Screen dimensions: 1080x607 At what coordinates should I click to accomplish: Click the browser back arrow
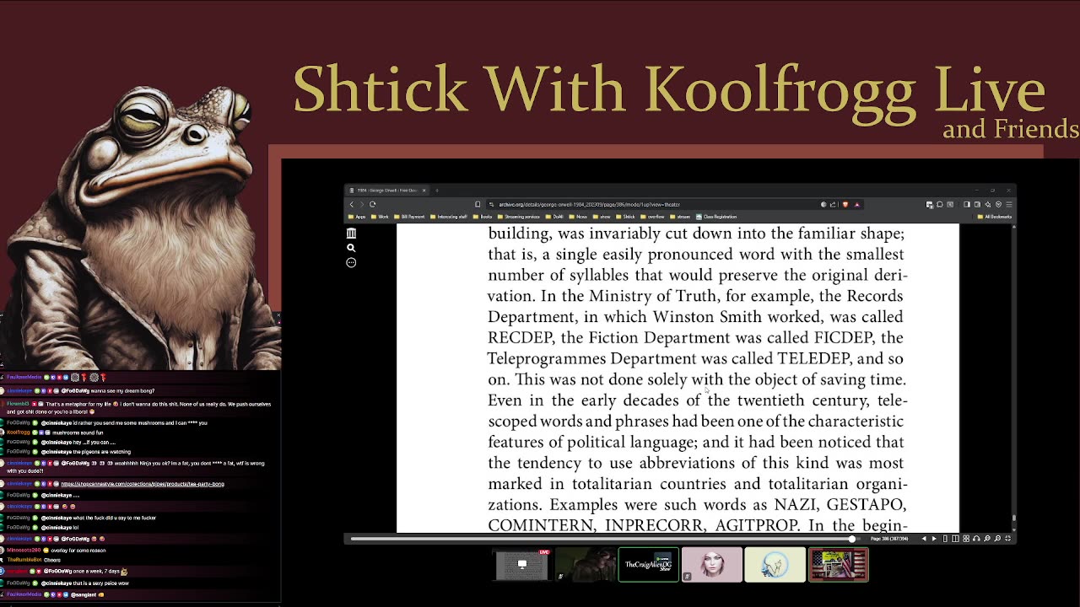tap(352, 204)
